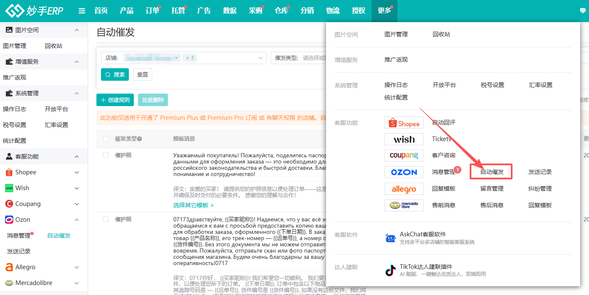Remove the selected store tag via its x

point(176,58)
